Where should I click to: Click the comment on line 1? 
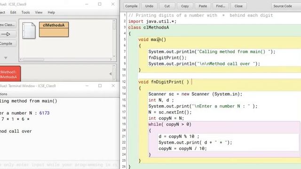(200, 15)
